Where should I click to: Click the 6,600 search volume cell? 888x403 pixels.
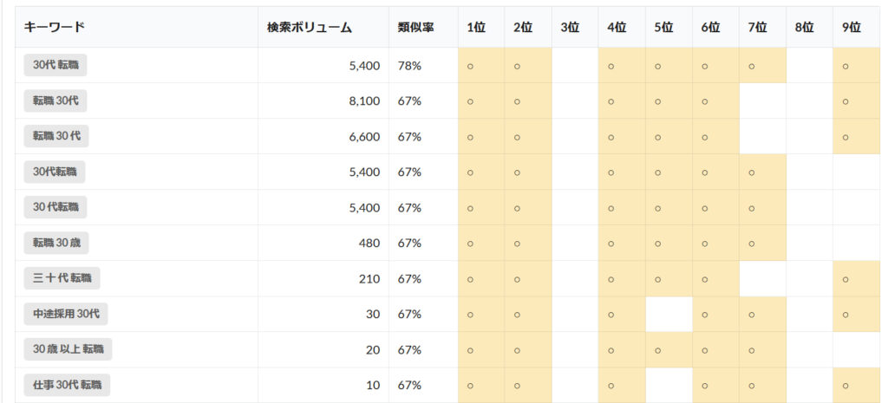tap(363, 136)
